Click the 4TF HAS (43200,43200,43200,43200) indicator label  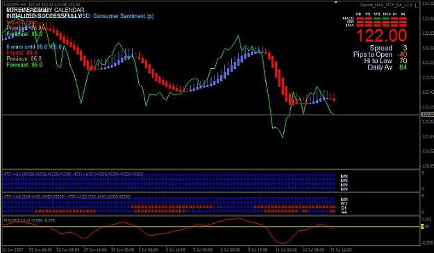tap(37, 174)
